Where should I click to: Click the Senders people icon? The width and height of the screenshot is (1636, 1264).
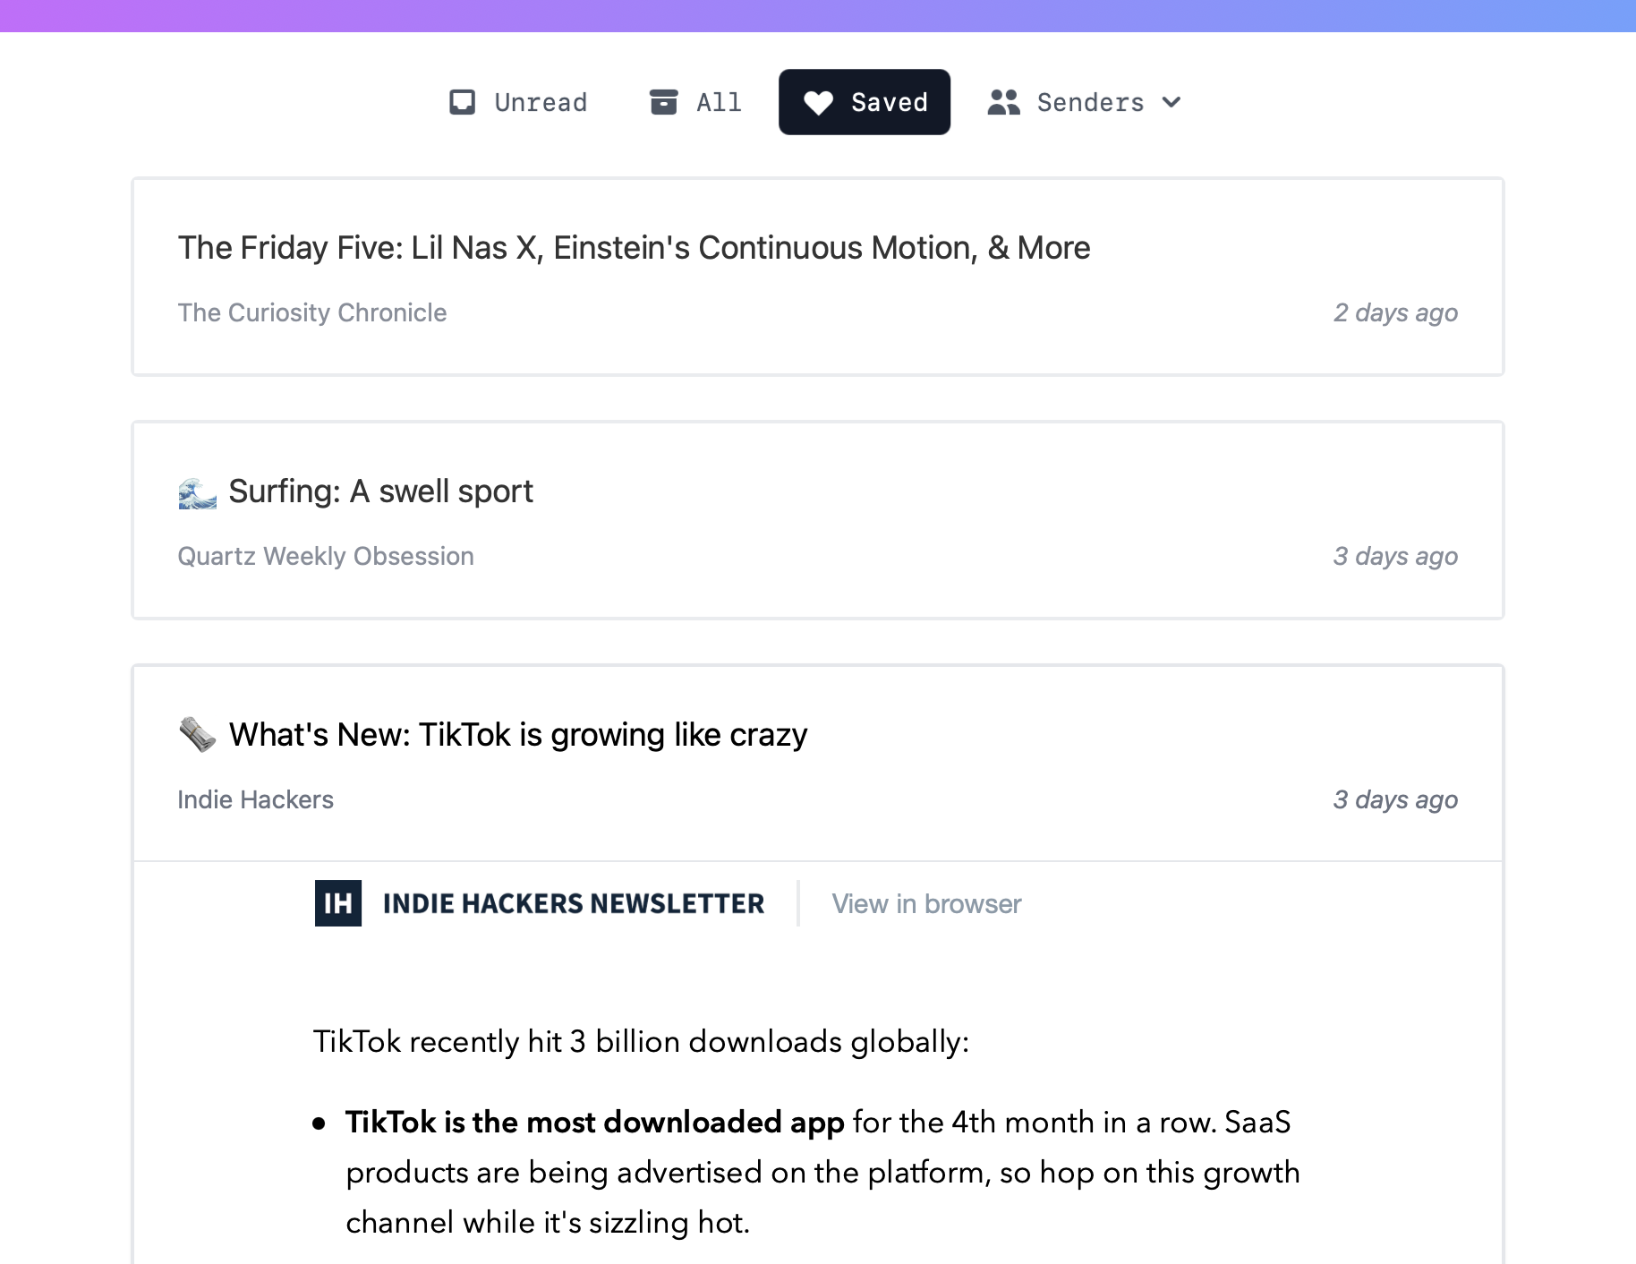pyautogui.click(x=1003, y=102)
